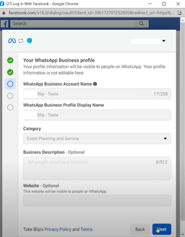Click the padlock site info icon
The image size is (185, 237).
pos(4,13)
